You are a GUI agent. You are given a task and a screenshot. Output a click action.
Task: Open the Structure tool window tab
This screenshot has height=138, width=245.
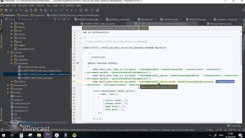pos(1,41)
